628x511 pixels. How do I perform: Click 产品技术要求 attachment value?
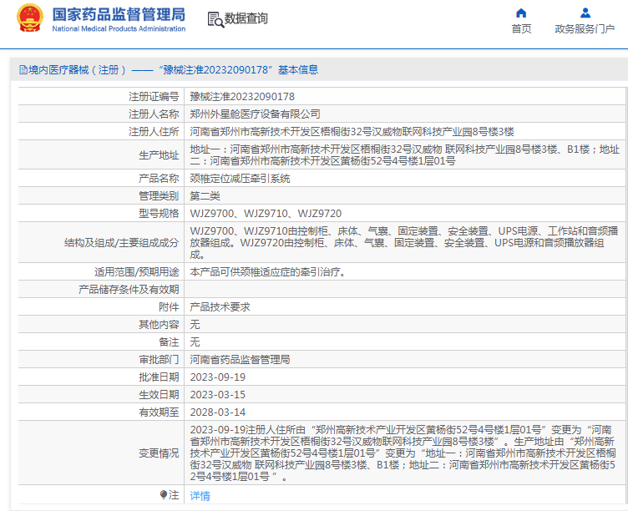coord(220,307)
